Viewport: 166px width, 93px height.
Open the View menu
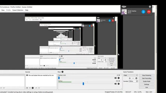coord(3,10)
